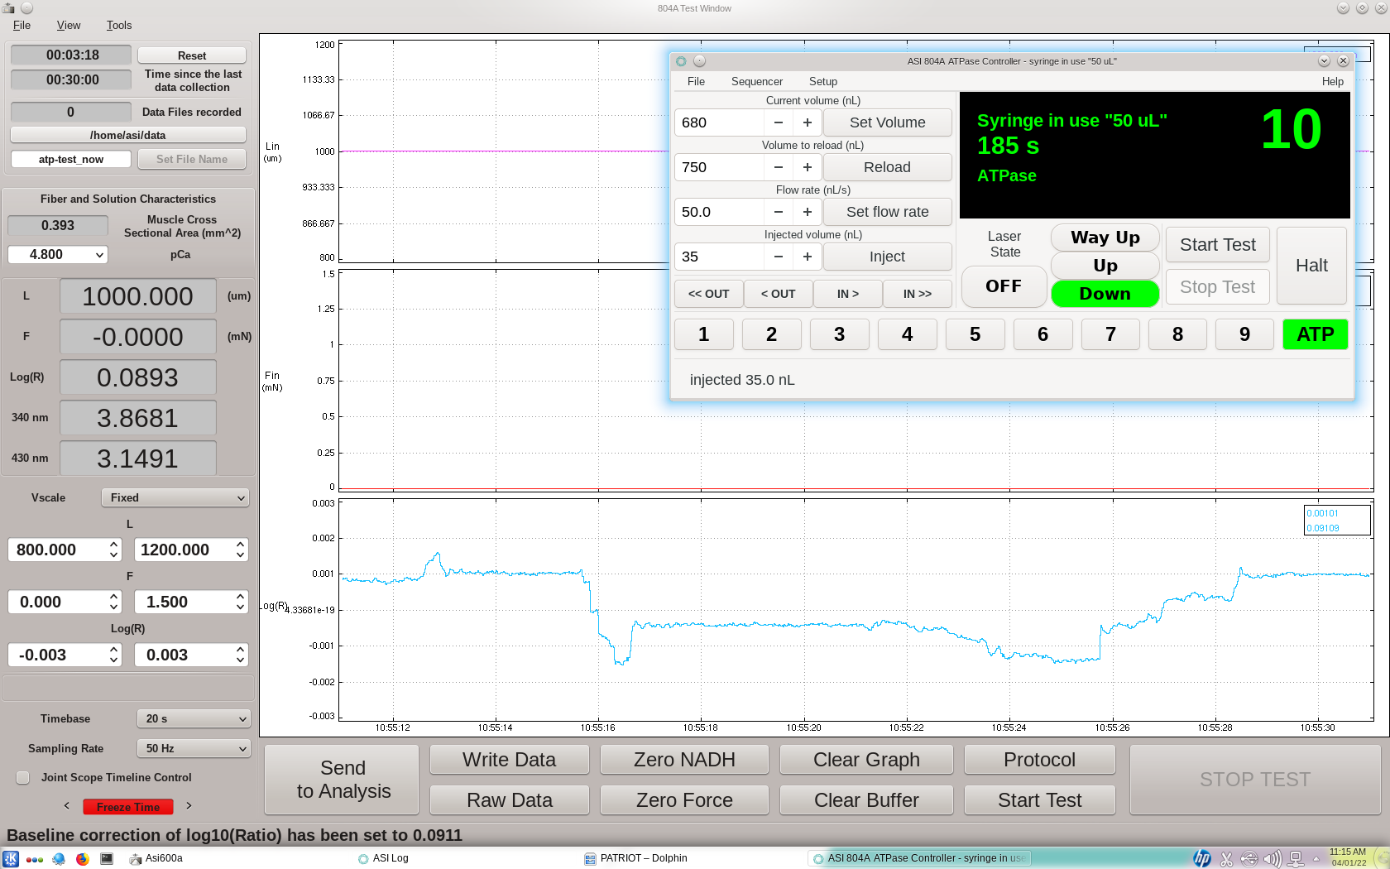Select bath position 1
This screenshot has height=869, width=1390.
click(703, 334)
